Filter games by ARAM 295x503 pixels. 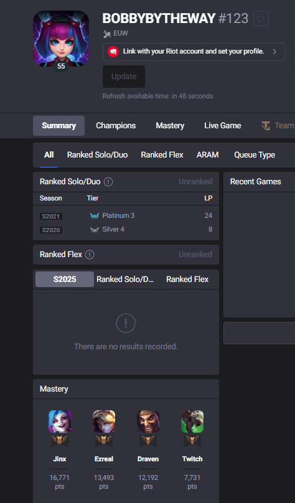[x=207, y=155]
